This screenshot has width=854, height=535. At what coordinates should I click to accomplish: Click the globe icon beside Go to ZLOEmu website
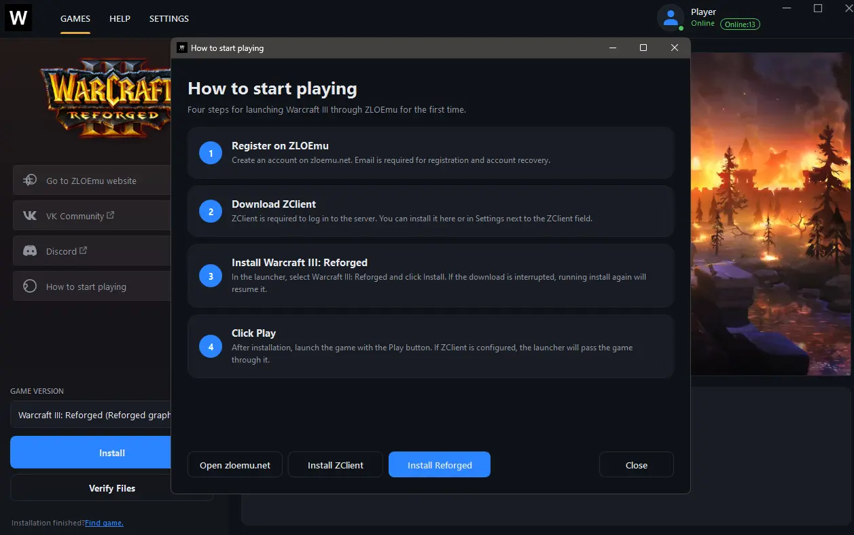coord(30,181)
